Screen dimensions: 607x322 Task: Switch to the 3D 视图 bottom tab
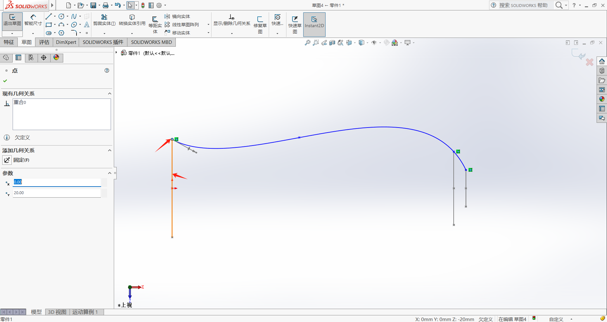(x=57, y=312)
